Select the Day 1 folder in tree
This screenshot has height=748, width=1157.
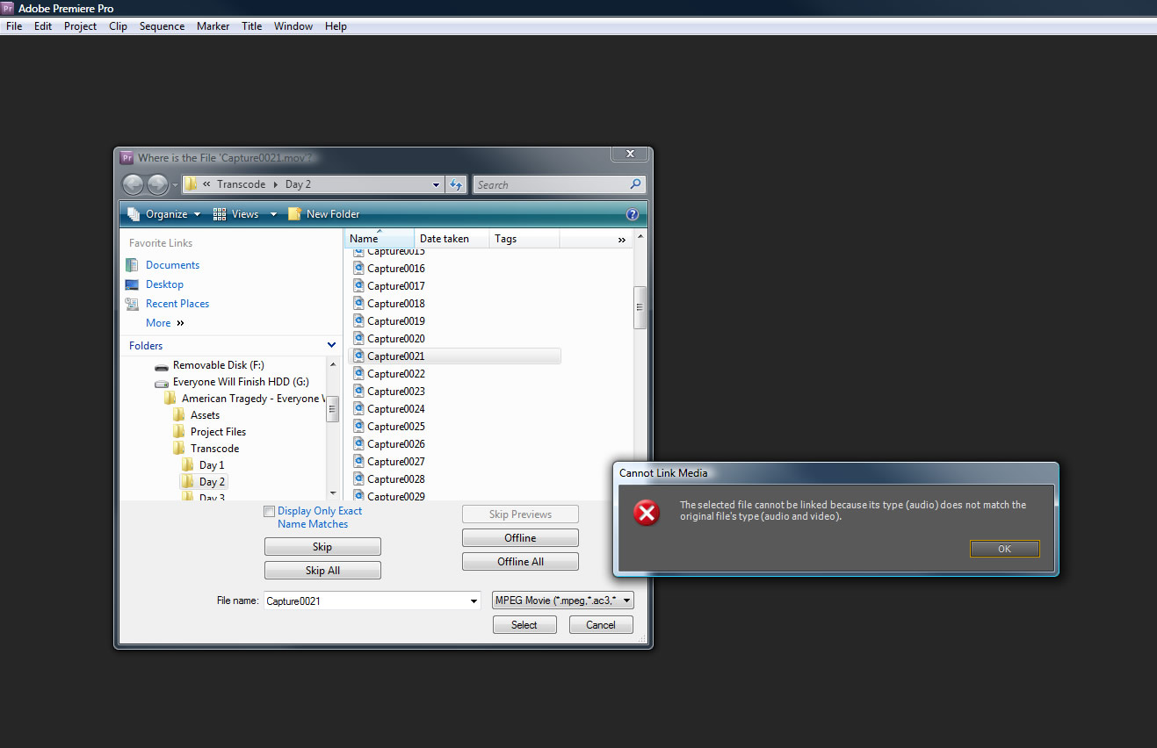tap(211, 465)
